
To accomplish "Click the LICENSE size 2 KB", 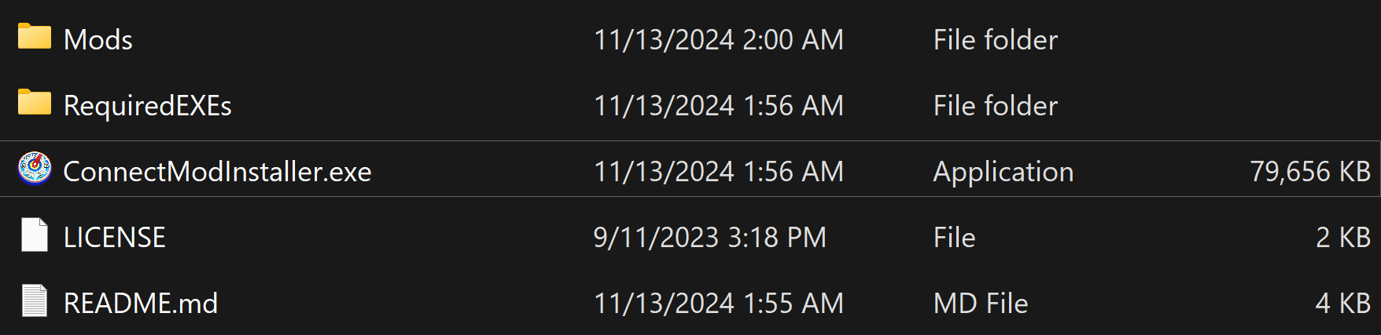I will tap(1342, 238).
